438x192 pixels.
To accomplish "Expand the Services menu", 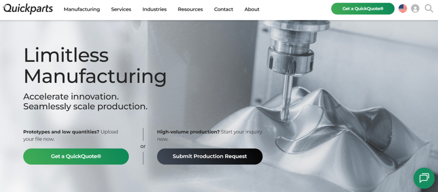I will [121, 9].
